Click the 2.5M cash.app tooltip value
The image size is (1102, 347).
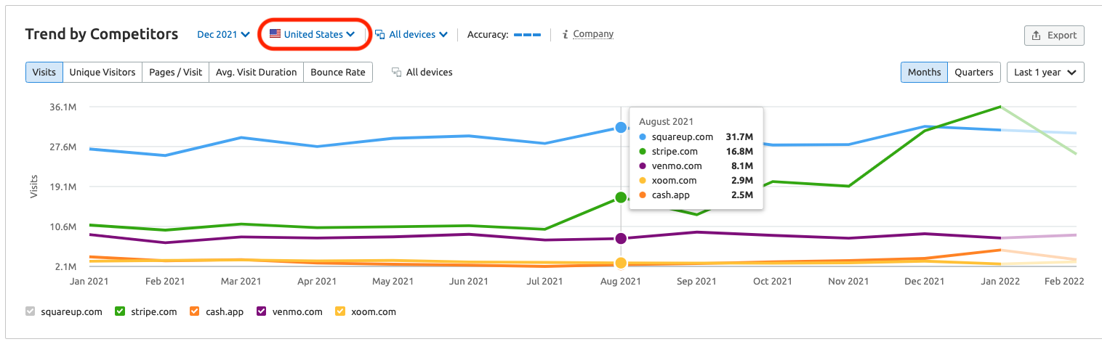(742, 195)
